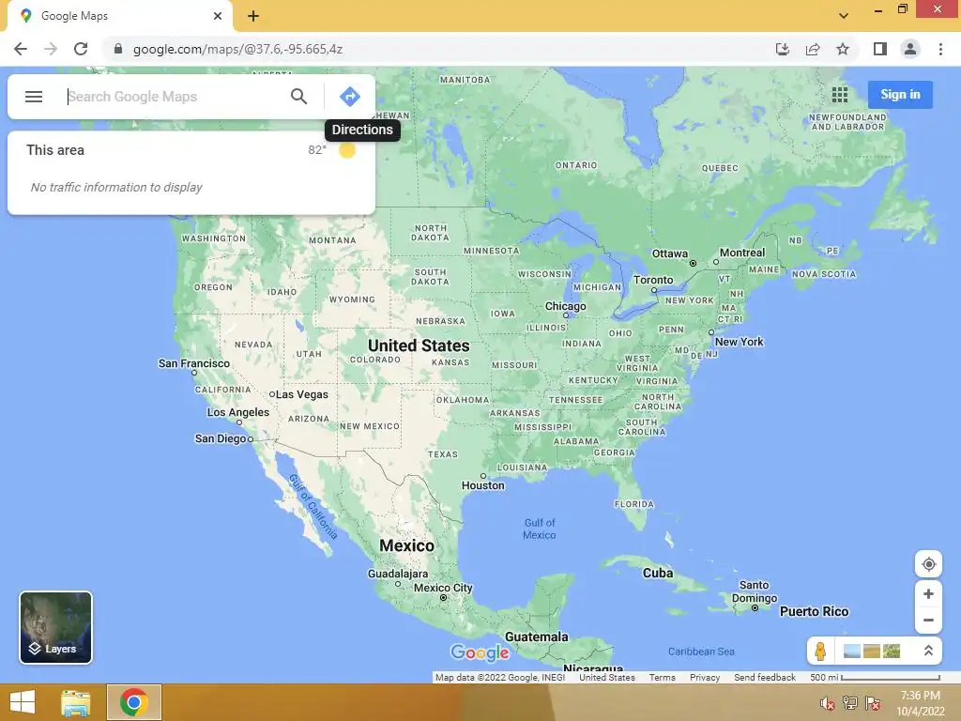Go back with the browser back arrow
Viewport: 961px width, 721px height.
[x=21, y=49]
